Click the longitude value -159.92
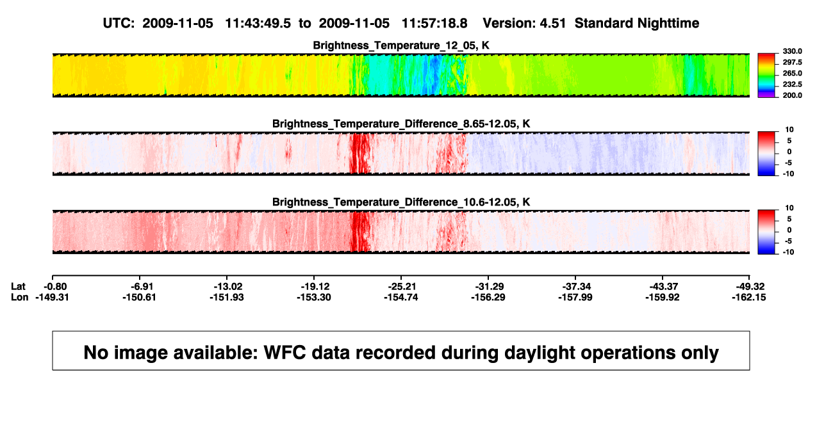The width and height of the screenshot is (833, 427). [x=662, y=297]
